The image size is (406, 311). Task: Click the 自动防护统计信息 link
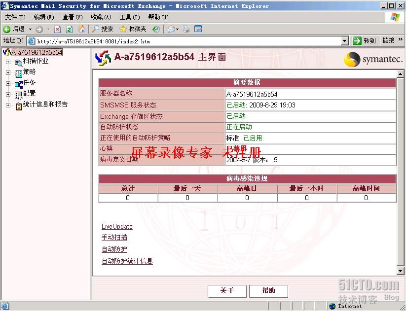[127, 261]
